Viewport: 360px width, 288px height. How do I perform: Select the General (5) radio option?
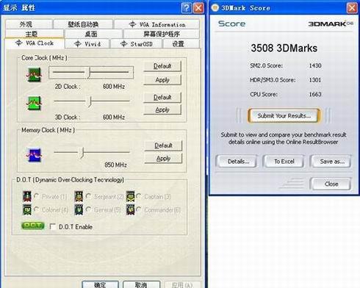(89, 209)
